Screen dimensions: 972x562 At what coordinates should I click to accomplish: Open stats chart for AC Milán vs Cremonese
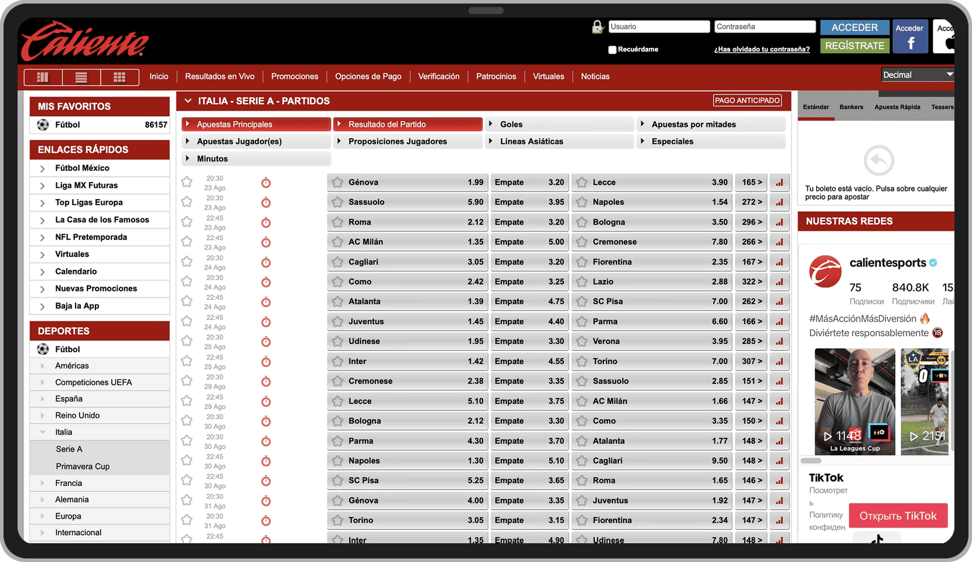point(779,242)
